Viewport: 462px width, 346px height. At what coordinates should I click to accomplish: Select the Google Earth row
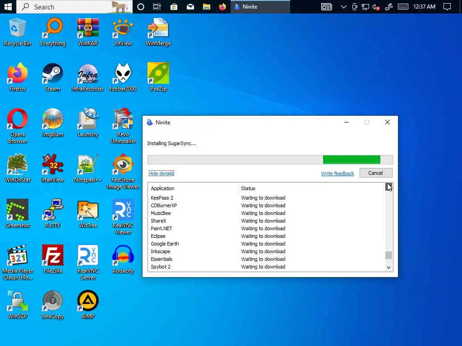coord(266,244)
